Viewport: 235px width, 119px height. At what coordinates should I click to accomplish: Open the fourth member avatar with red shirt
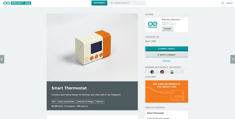click(x=162, y=72)
